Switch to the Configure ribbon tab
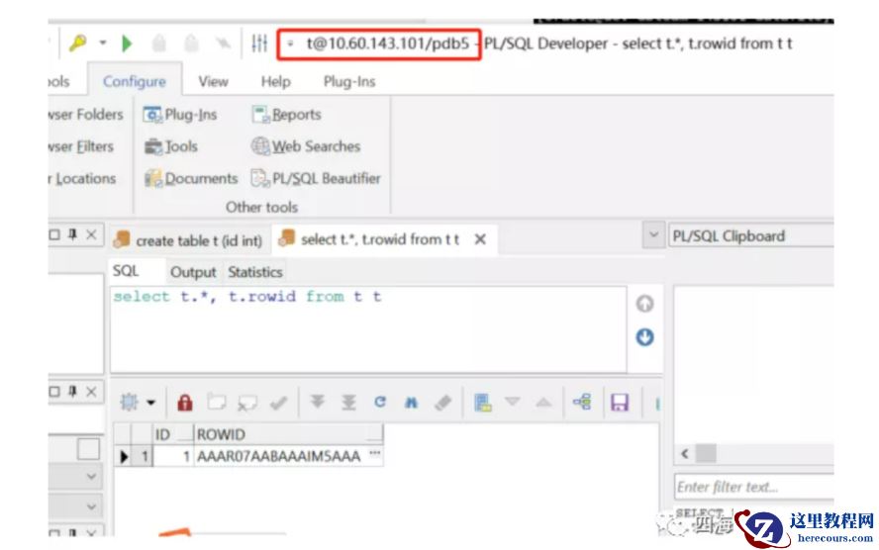The height and width of the screenshot is (550, 879). [x=135, y=82]
